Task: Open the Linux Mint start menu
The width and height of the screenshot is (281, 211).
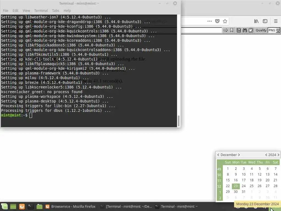Action: [x=4, y=206]
